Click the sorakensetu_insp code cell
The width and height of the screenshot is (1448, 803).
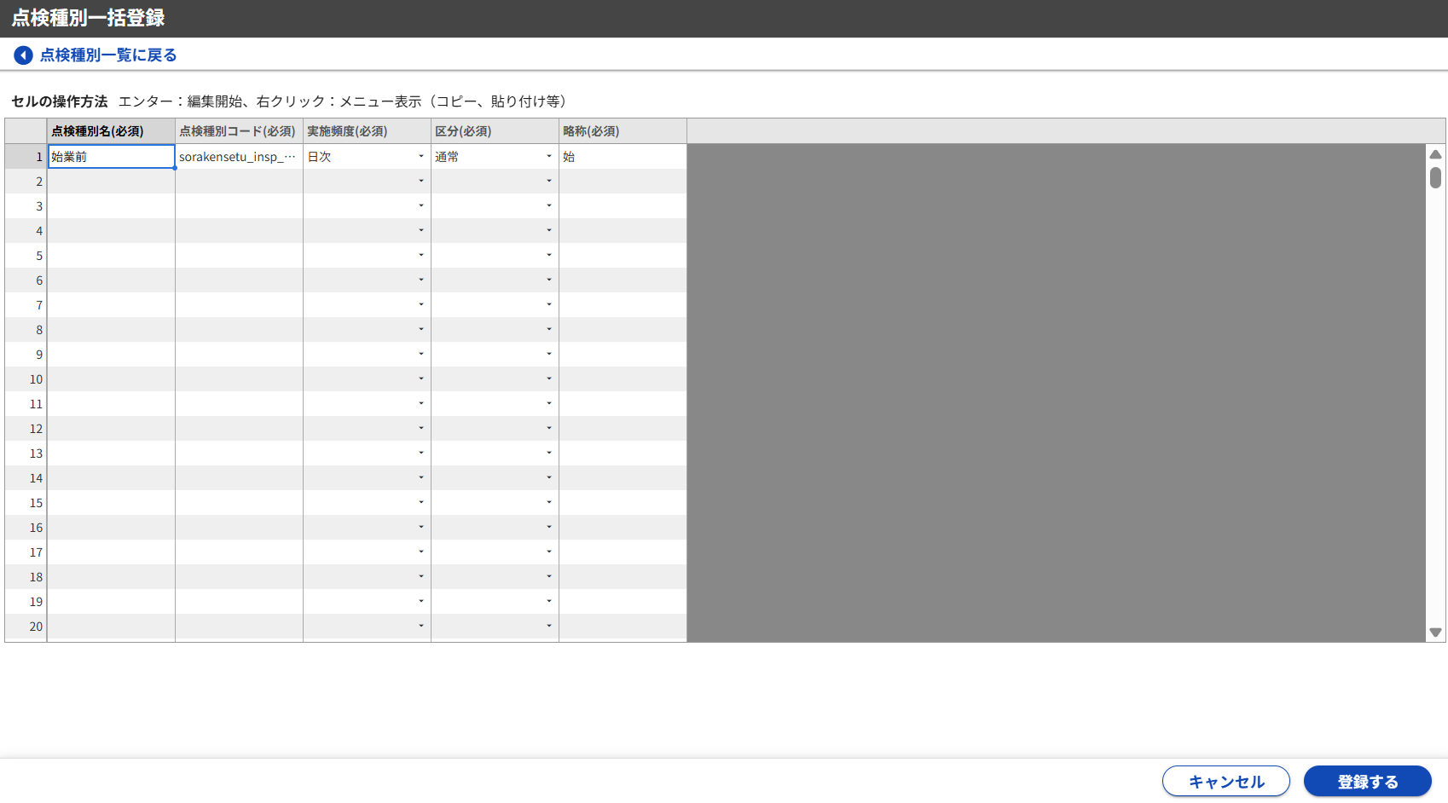coord(239,157)
